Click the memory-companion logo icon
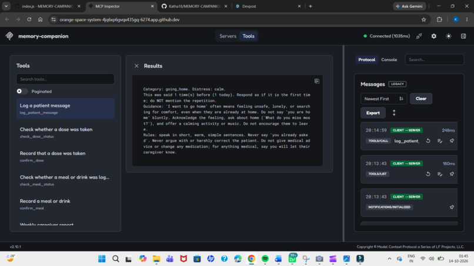The image size is (474, 266). click(9, 36)
